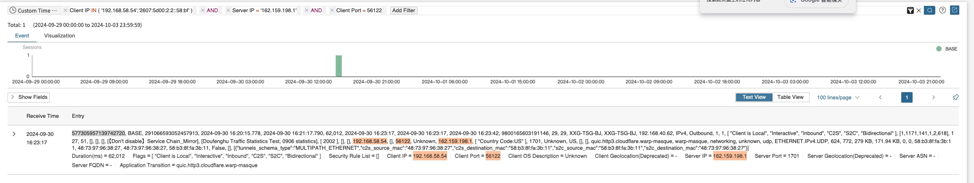
Task: Open Custom Time range selector
Action: pos(33,11)
